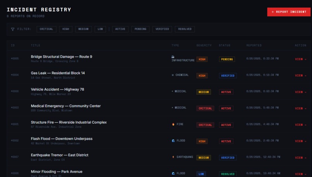This screenshot has width=312, height=177.
Task: Click the SEVERITY column header
Action: click(204, 45)
